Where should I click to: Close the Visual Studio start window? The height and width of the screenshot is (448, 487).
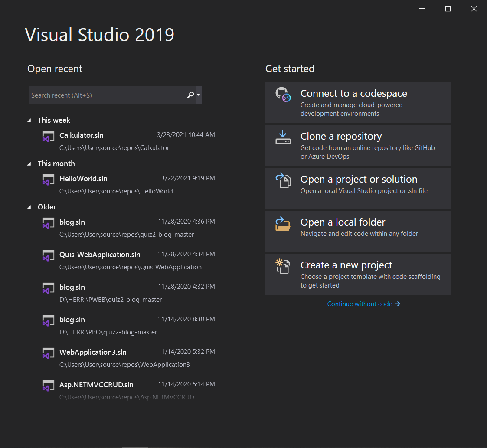(474, 9)
